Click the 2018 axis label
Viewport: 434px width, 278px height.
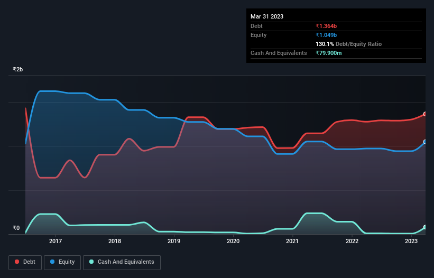[x=115, y=241]
